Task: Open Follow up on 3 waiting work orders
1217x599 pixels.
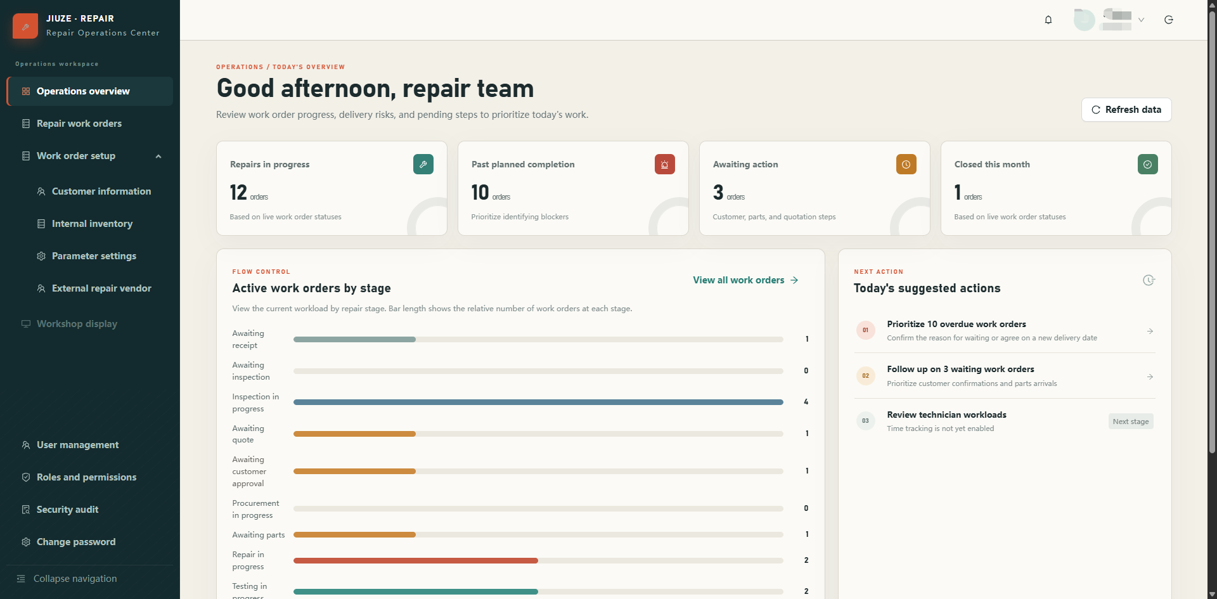Action: pyautogui.click(x=1005, y=376)
